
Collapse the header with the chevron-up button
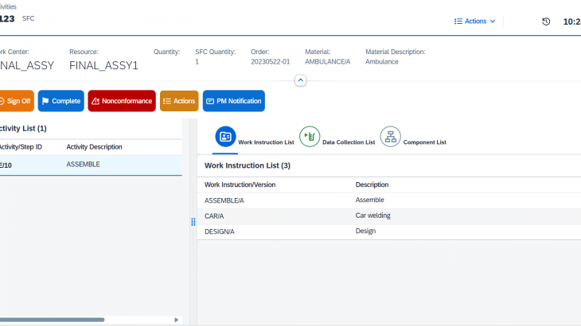[x=301, y=80]
